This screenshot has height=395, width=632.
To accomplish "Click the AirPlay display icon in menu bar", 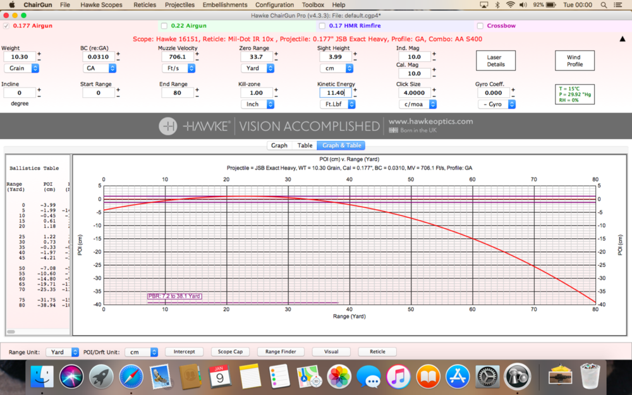I will [483, 5].
